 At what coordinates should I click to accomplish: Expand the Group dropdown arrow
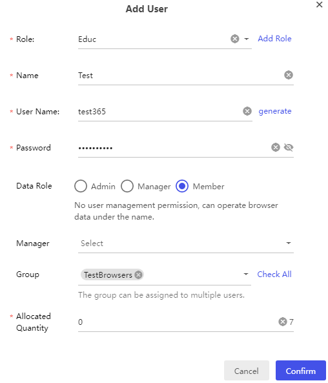(246, 274)
